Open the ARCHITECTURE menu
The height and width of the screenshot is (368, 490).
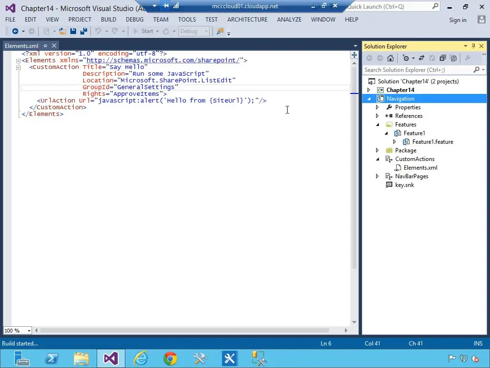pyautogui.click(x=247, y=19)
